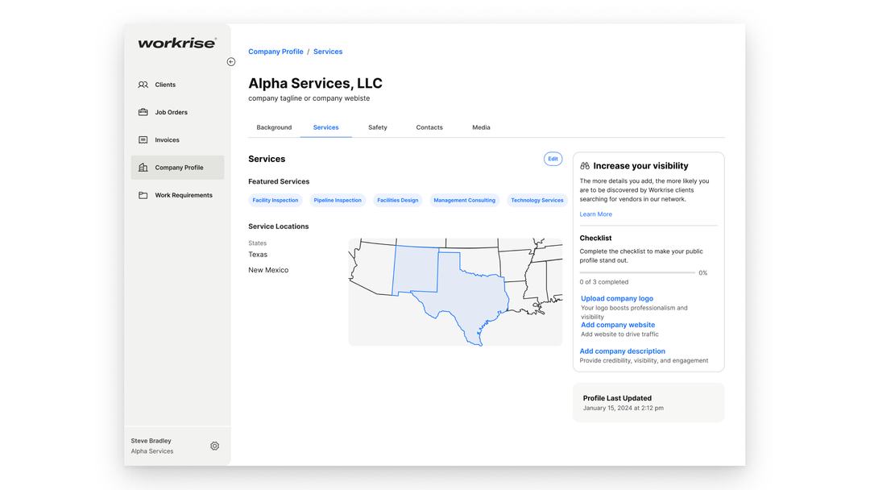This screenshot has width=870, height=490.
Task: Open settings via the gear icon
Action: (214, 446)
